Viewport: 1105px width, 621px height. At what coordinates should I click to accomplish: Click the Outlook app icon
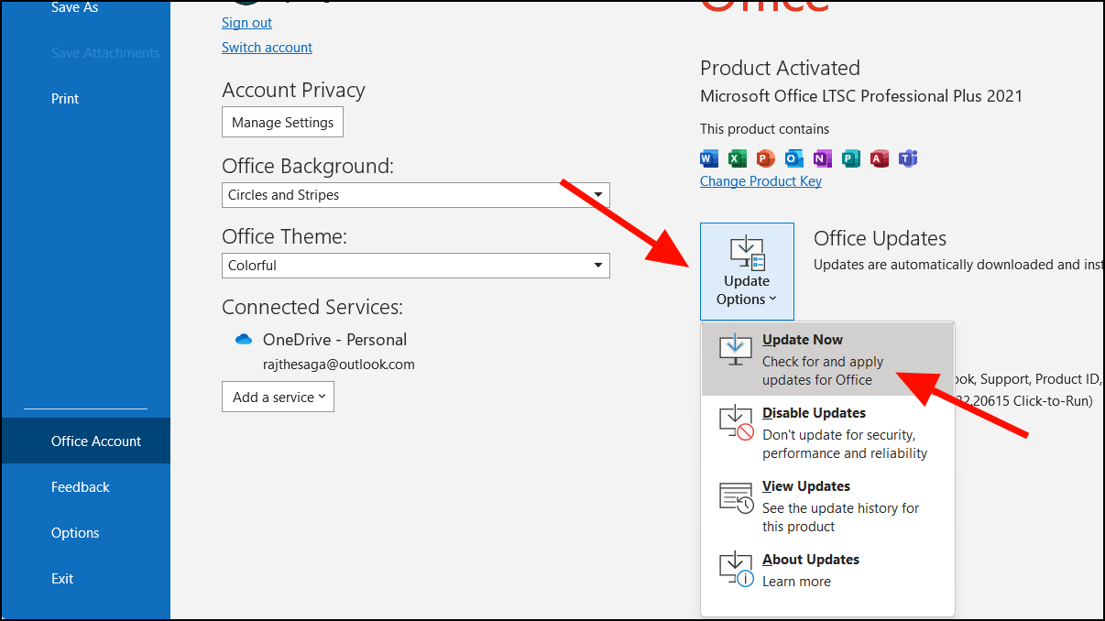click(x=794, y=158)
